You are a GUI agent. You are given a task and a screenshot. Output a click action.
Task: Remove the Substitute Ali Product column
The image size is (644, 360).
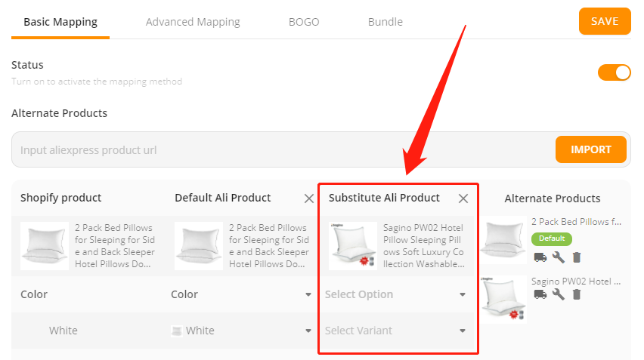point(463,198)
